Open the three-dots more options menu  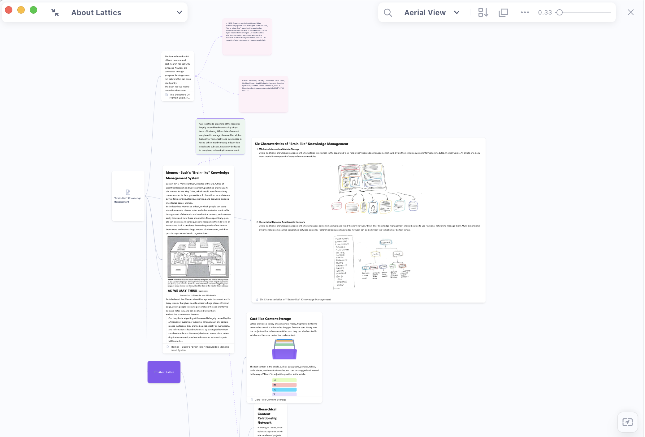pyautogui.click(x=525, y=12)
